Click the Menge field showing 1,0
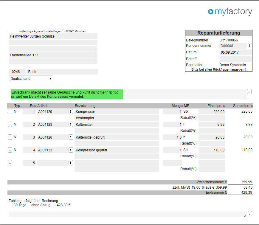This screenshot has height=225, width=259. [x=173, y=137]
